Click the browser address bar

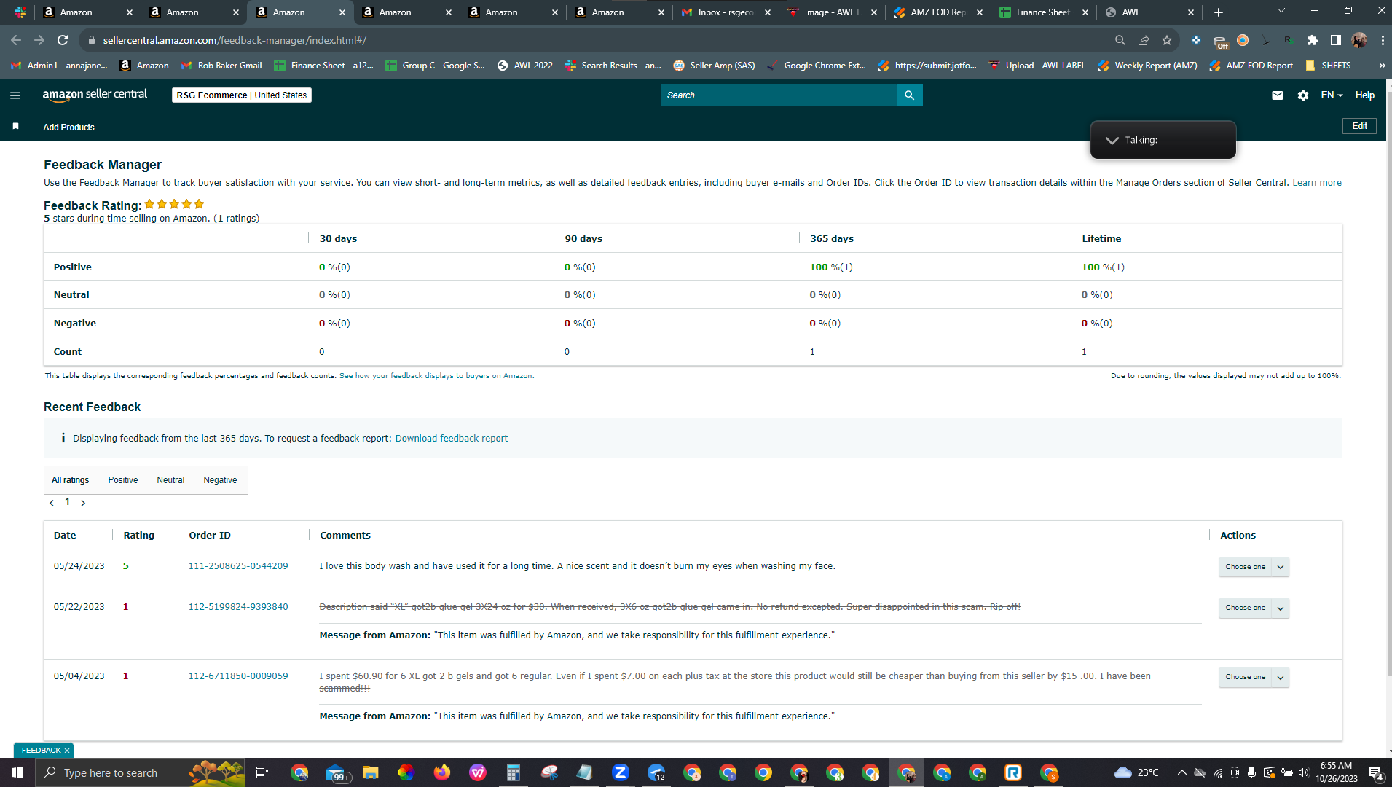597,40
